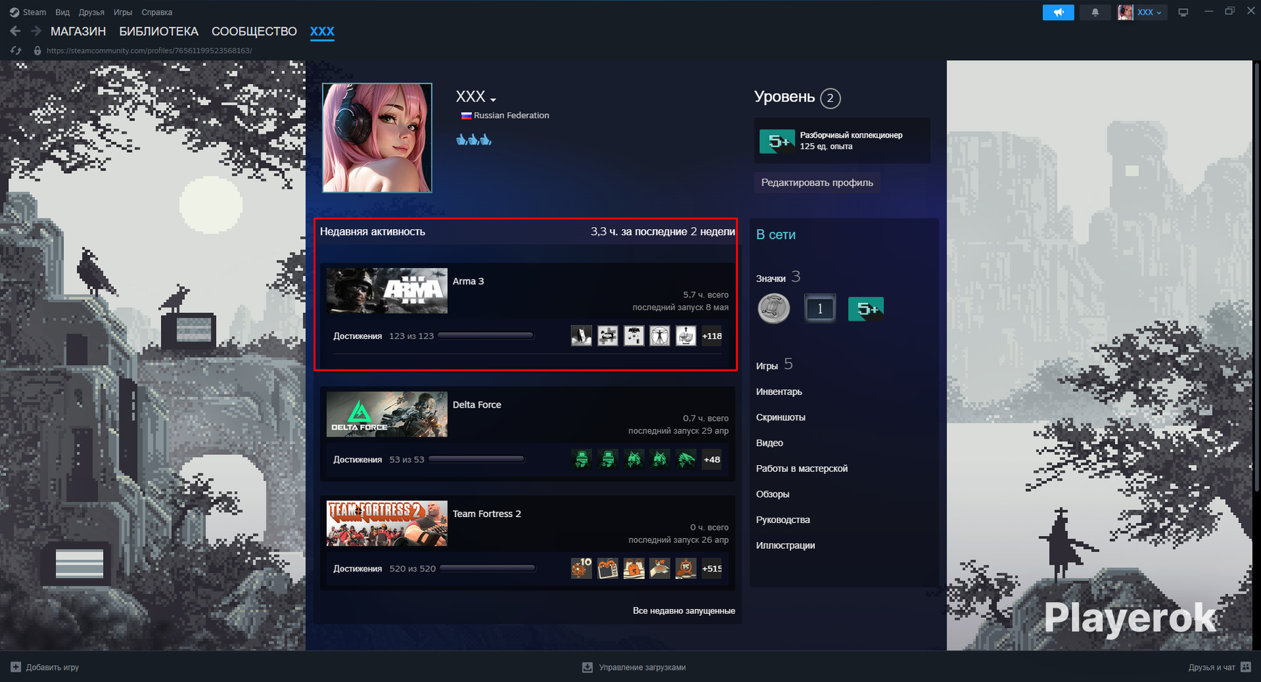Image resolution: width=1261 pixels, height=682 pixels.
Task: Open the Работы в мастерской link
Action: point(802,469)
